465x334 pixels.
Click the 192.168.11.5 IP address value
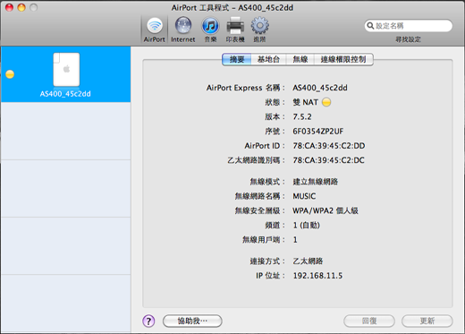point(317,276)
